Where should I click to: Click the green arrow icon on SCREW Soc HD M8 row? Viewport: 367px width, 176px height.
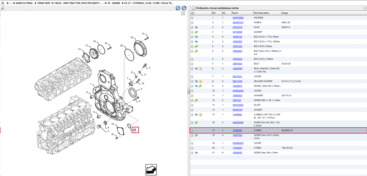196,122
